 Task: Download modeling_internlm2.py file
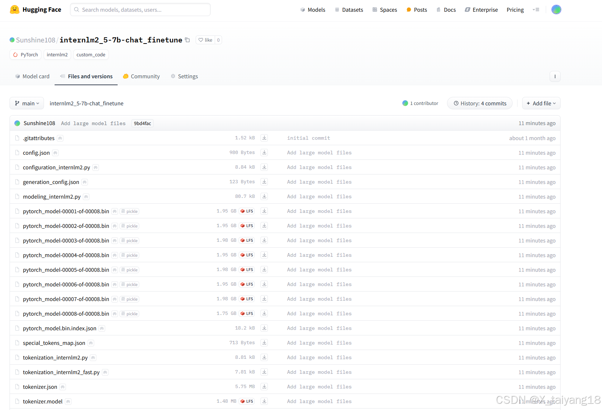pos(264,196)
